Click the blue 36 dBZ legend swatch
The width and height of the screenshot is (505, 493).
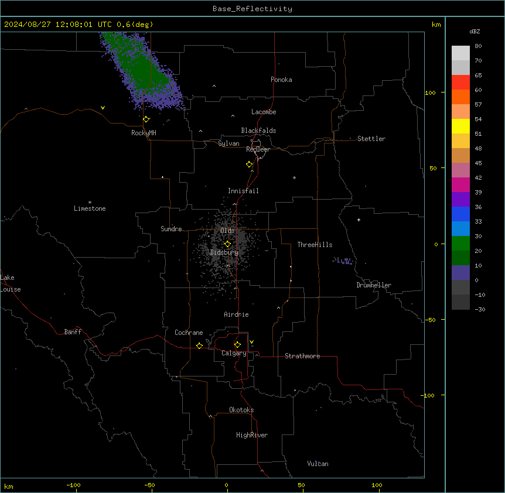click(460, 214)
